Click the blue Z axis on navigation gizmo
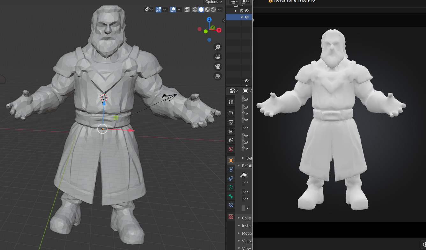This screenshot has width=426, height=250. (209, 19)
